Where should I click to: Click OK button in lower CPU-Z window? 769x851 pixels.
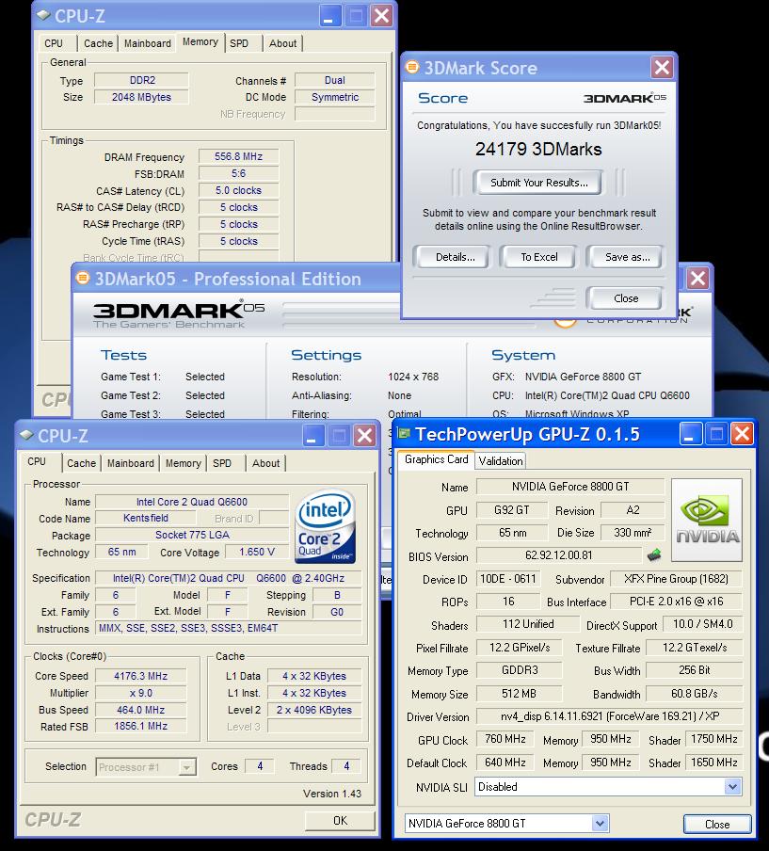(x=341, y=820)
